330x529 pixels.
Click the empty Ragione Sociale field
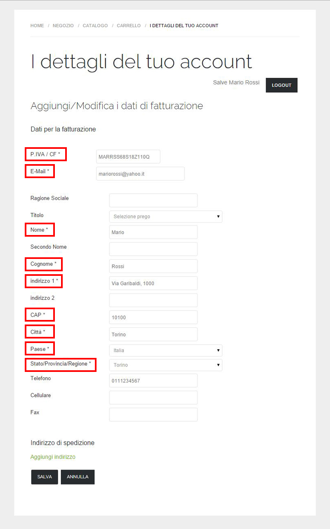coord(153,200)
